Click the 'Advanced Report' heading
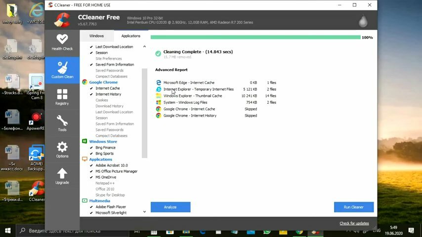The width and height of the screenshot is (422, 237). click(x=171, y=70)
